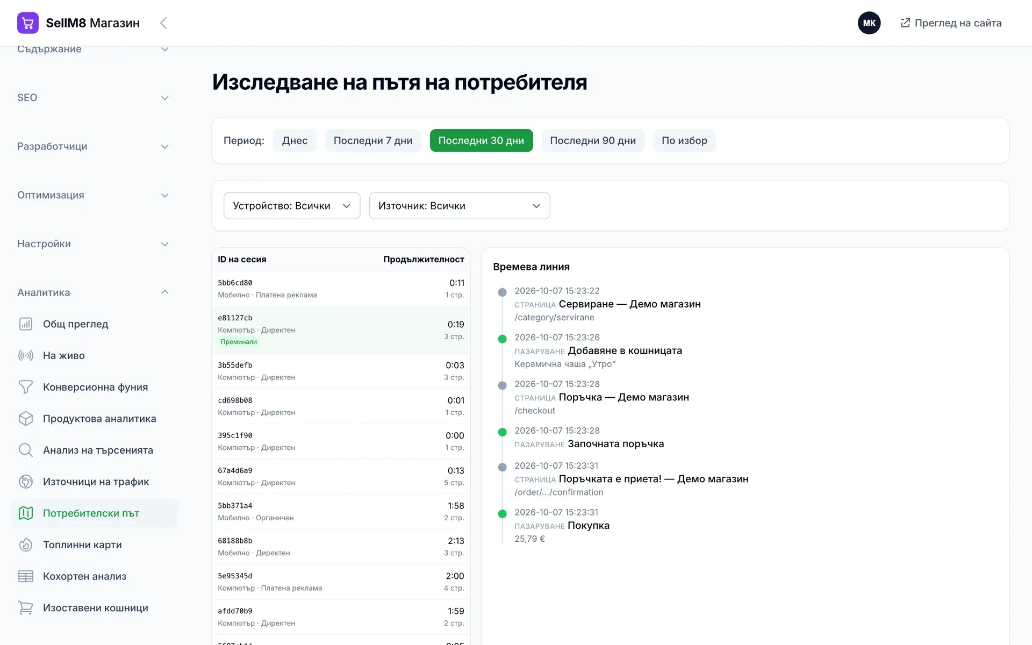Select the По избор custom period

point(684,141)
